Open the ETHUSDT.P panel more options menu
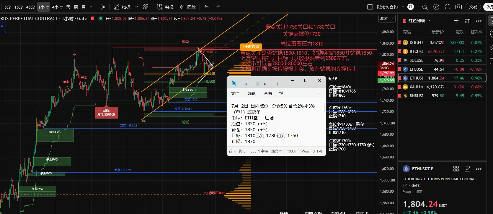Screen dimensions: 493x214 [x=479, y=169]
